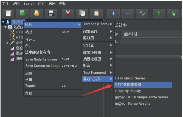Select jp@gc - Merge Results
The width and height of the screenshot is (183, 117).
click(143, 104)
